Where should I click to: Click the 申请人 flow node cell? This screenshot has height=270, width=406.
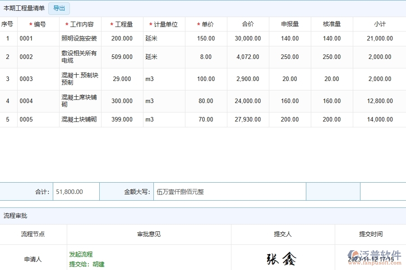33,259
